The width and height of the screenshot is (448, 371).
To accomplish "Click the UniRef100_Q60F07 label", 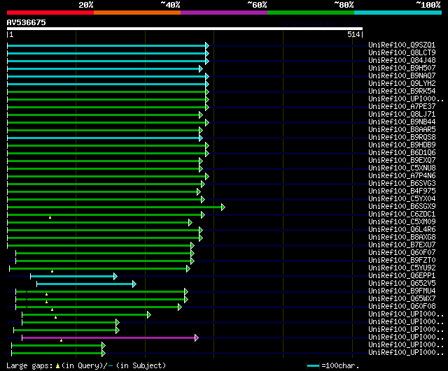I will tap(402, 253).
